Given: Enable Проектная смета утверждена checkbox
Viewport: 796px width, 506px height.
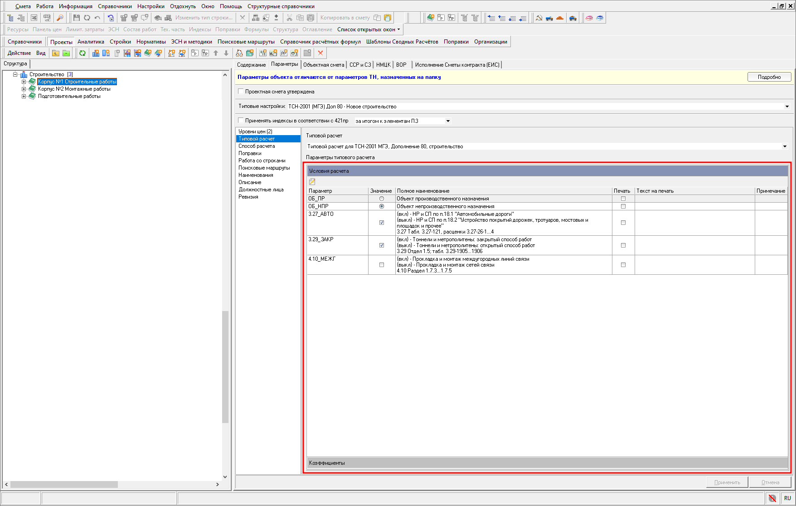Looking at the screenshot, I should pyautogui.click(x=241, y=91).
